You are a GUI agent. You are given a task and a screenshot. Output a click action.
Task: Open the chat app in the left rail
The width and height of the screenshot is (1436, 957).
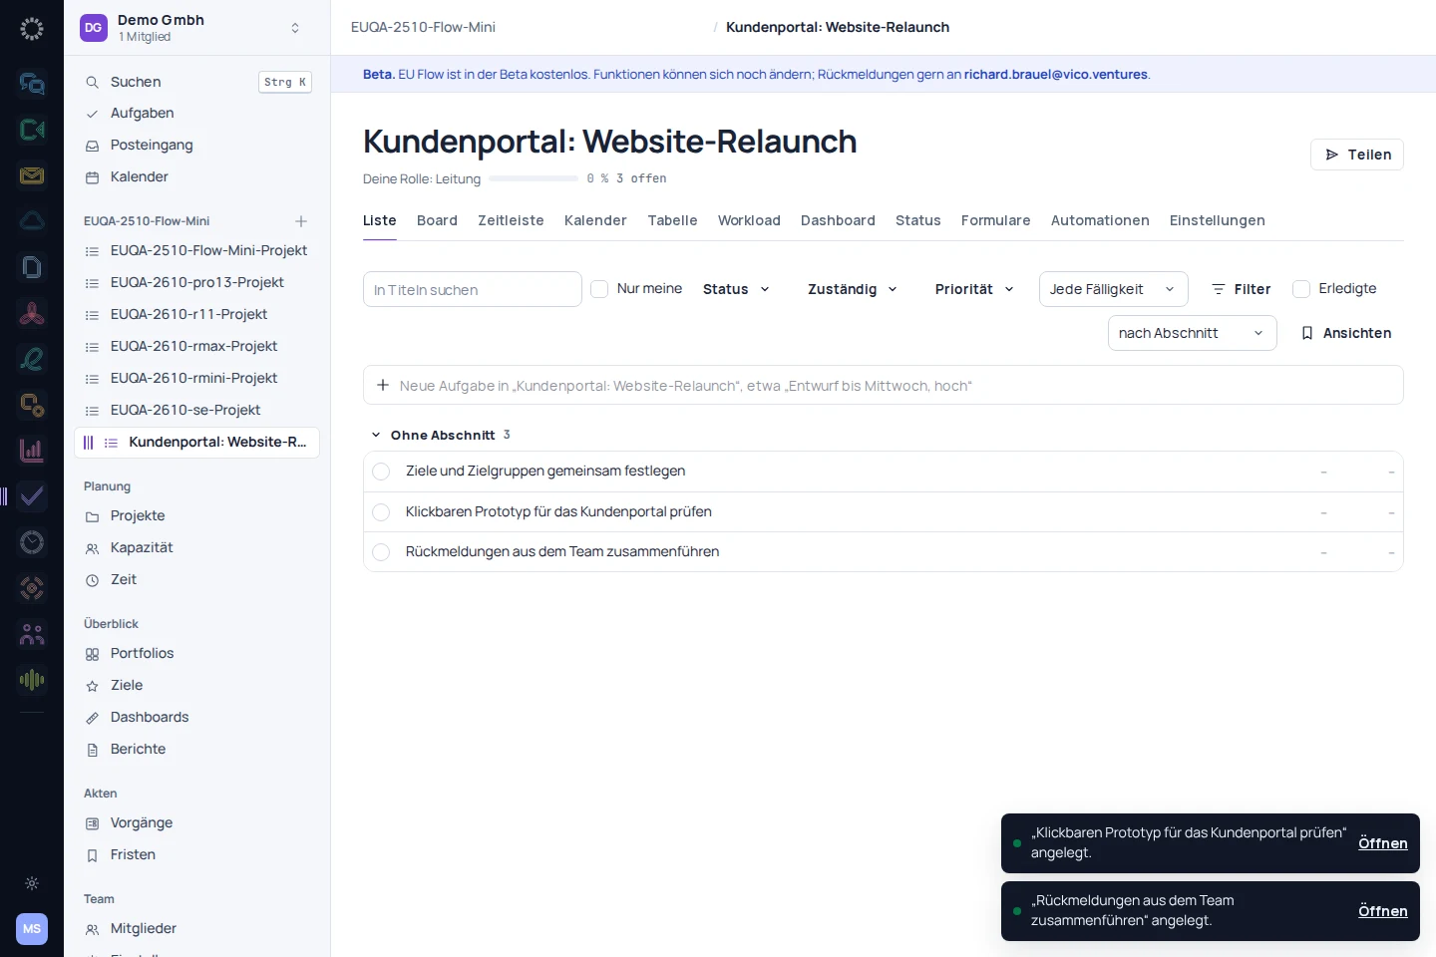[x=32, y=84]
